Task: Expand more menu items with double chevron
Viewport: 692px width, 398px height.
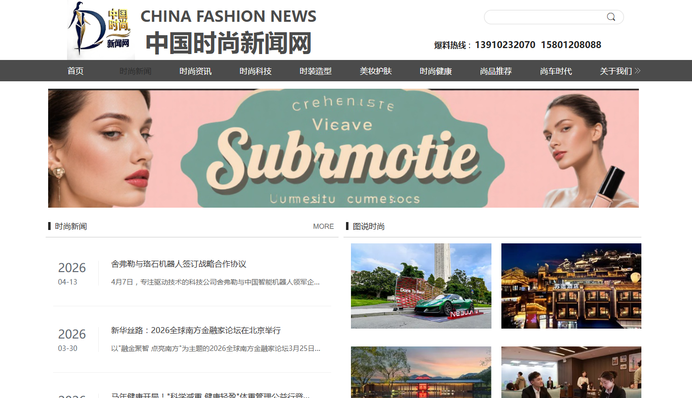Action: point(638,71)
